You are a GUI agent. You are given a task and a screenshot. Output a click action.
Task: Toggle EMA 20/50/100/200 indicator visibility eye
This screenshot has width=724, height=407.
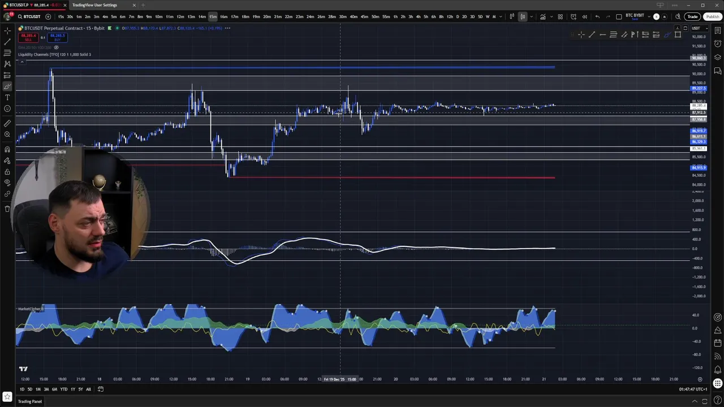(x=56, y=47)
